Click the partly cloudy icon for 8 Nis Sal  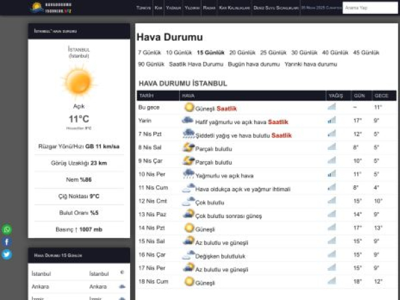point(189,147)
